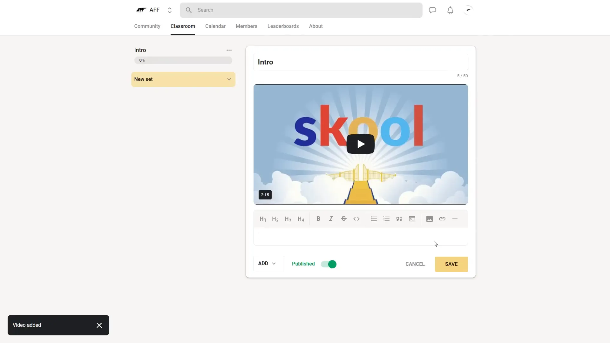This screenshot has height=343, width=610.
Task: Insert a code block
Action: 412,219
